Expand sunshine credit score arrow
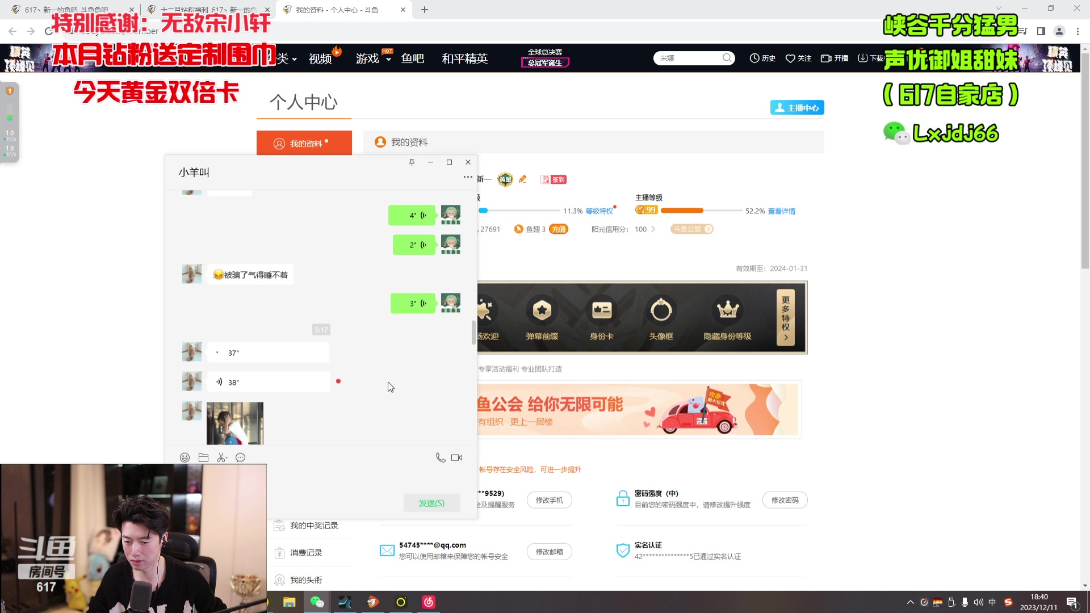Image resolution: width=1090 pixels, height=613 pixels. [x=653, y=229]
